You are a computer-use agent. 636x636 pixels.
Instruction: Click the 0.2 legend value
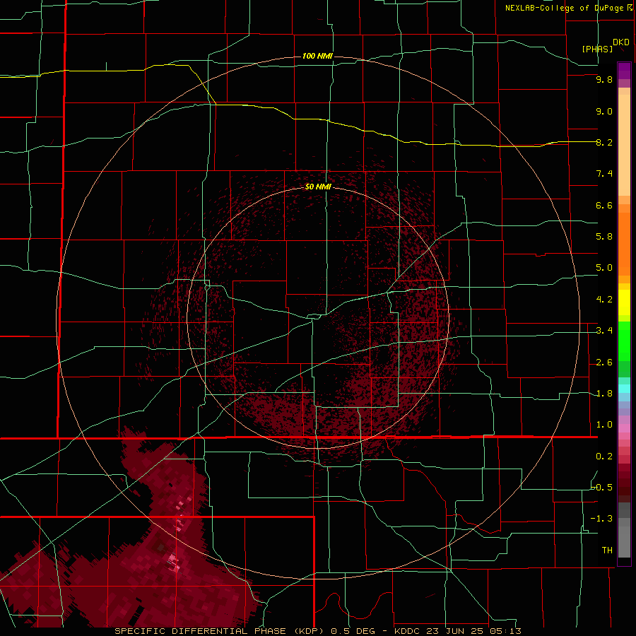[604, 457]
